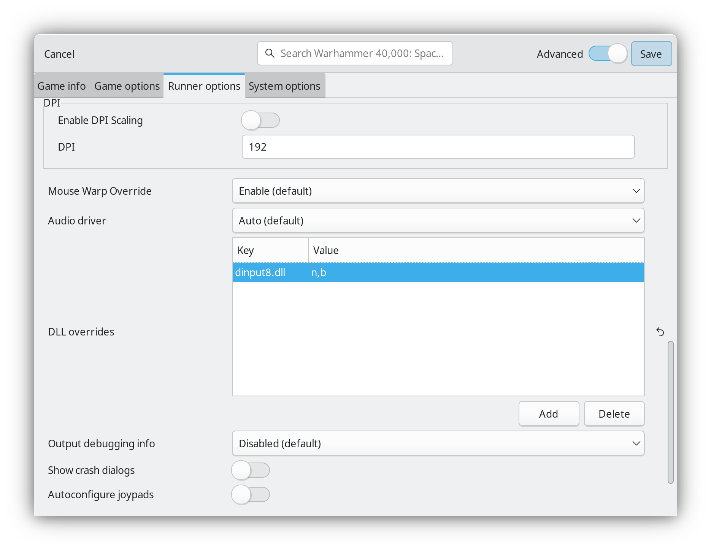This screenshot has height=550, width=711.
Task: Open the Output debugging info dropdown
Action: (438, 443)
